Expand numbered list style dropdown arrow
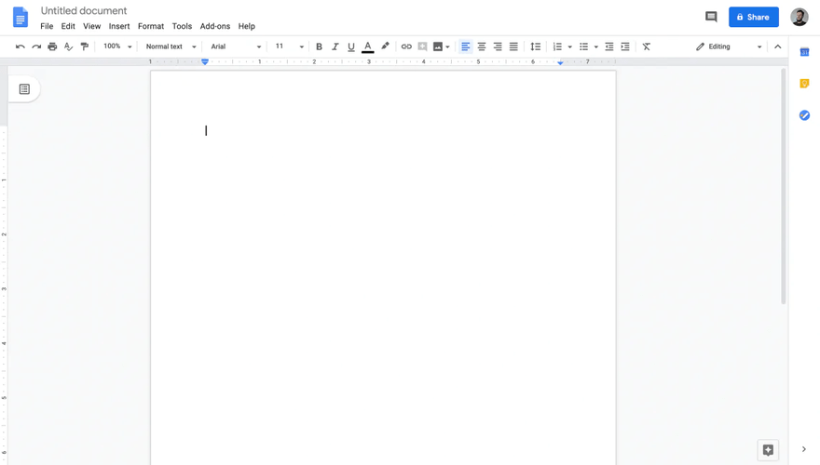This screenshot has height=465, width=820. pos(570,47)
